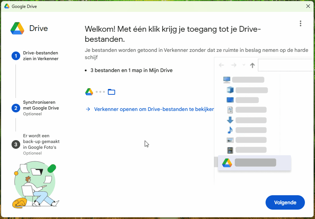The width and height of the screenshot is (315, 219).
Task: Expand history chevron in Explorer illustration
Action: [244, 65]
